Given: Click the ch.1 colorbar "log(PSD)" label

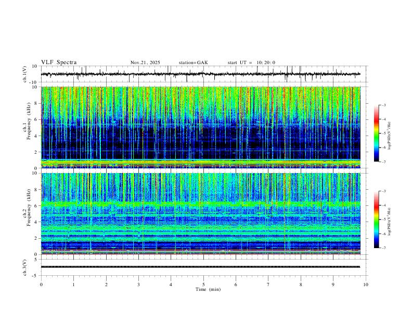Looking at the screenshot, I should click(390, 136).
